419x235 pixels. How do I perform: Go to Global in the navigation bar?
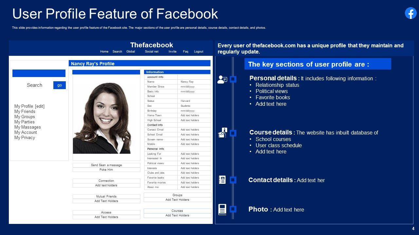(x=131, y=52)
